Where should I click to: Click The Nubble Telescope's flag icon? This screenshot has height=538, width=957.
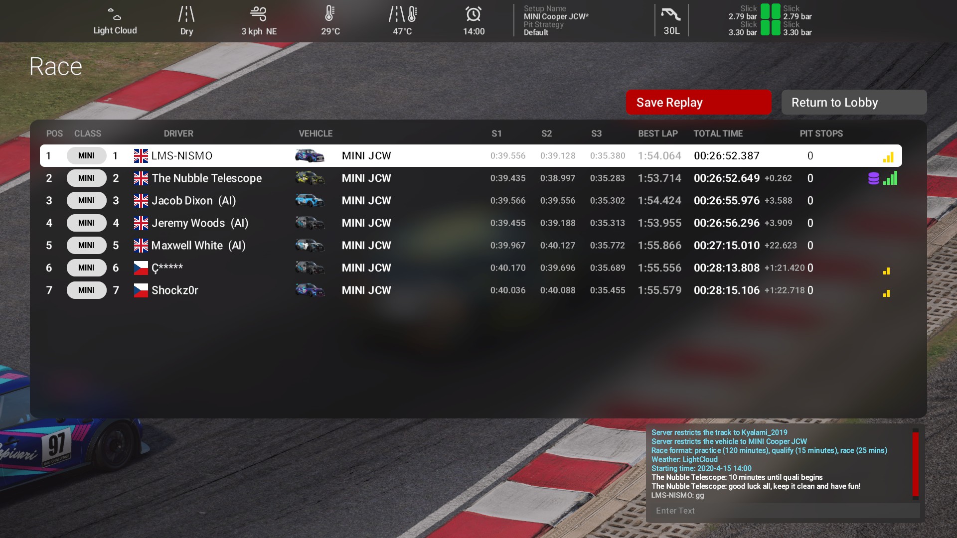coord(141,178)
